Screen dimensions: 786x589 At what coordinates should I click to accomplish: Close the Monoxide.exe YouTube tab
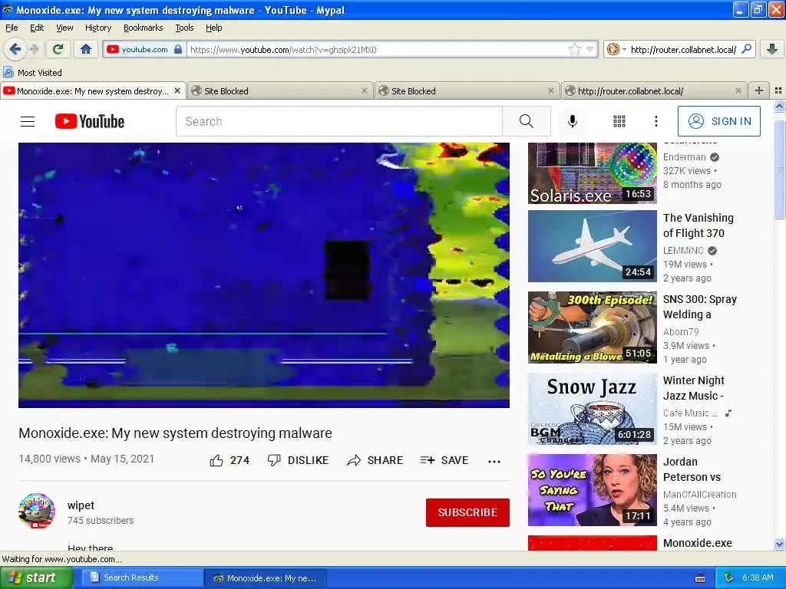pos(177,90)
